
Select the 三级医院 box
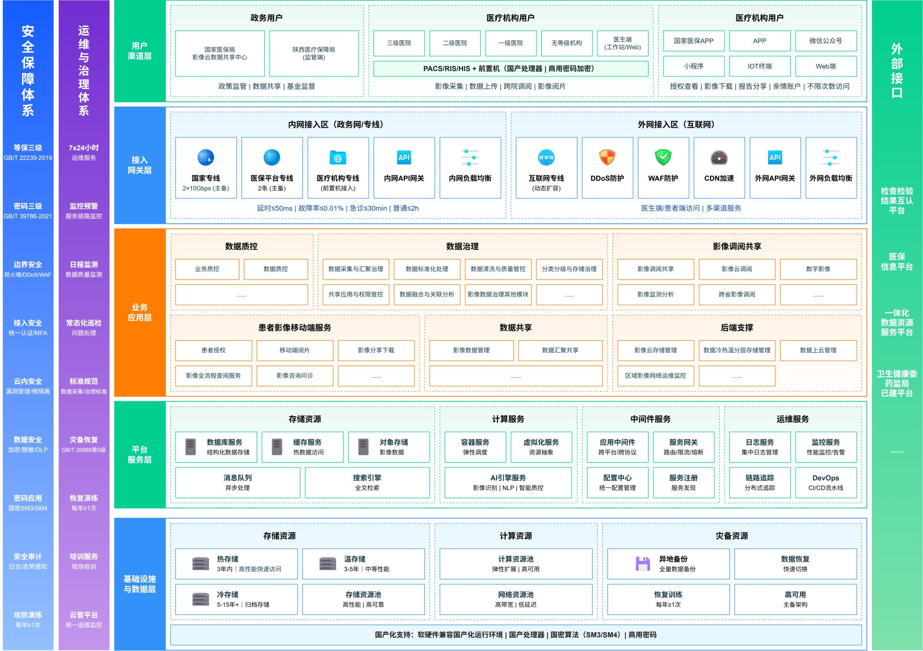coord(399,43)
